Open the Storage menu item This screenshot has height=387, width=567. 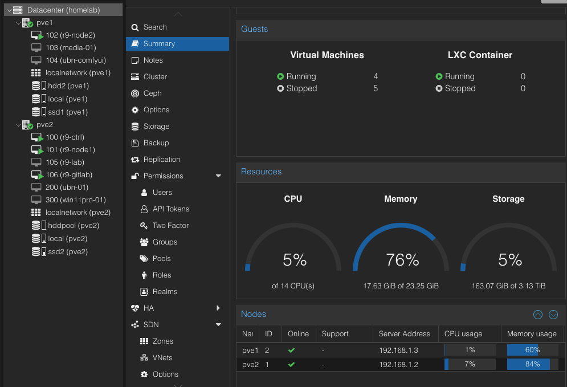[x=156, y=127]
